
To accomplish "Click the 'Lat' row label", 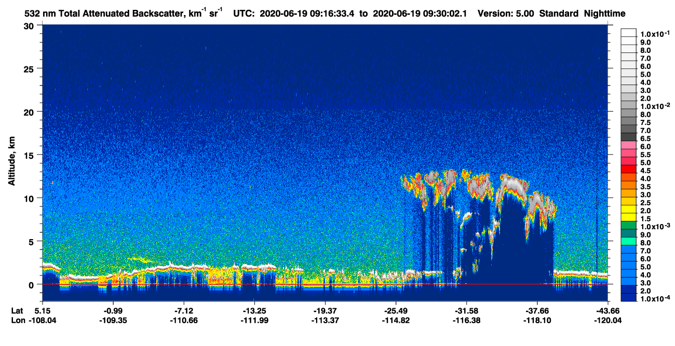I will (x=17, y=311).
